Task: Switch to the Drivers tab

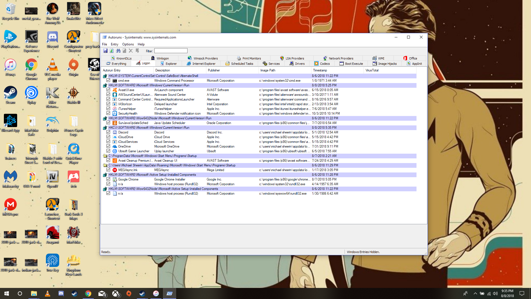Action: [297, 64]
